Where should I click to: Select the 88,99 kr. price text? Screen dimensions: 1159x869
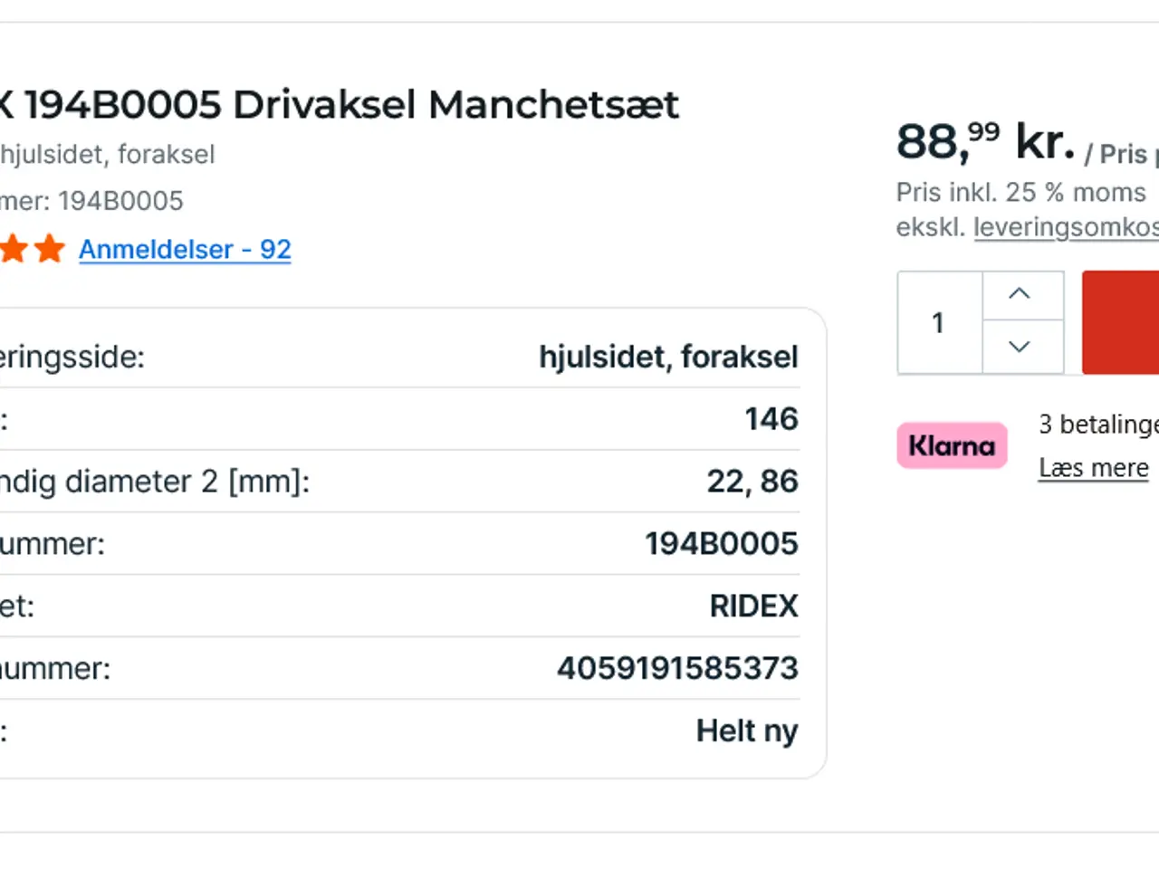[985, 142]
